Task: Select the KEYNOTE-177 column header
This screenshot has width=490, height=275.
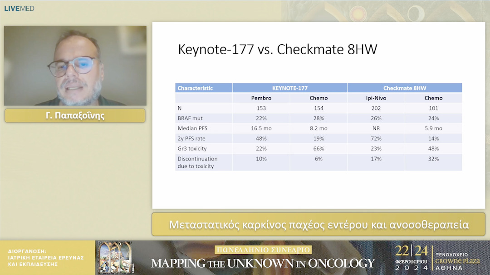Action: 290,88
